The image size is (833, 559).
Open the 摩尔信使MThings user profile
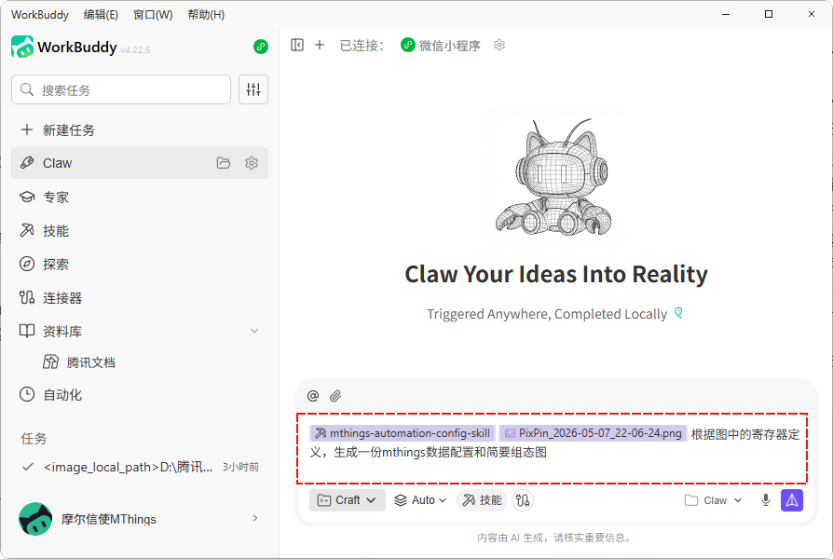[x=140, y=519]
